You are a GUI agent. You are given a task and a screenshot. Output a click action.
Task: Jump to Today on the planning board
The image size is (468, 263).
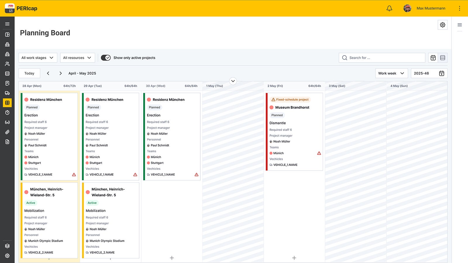29,73
